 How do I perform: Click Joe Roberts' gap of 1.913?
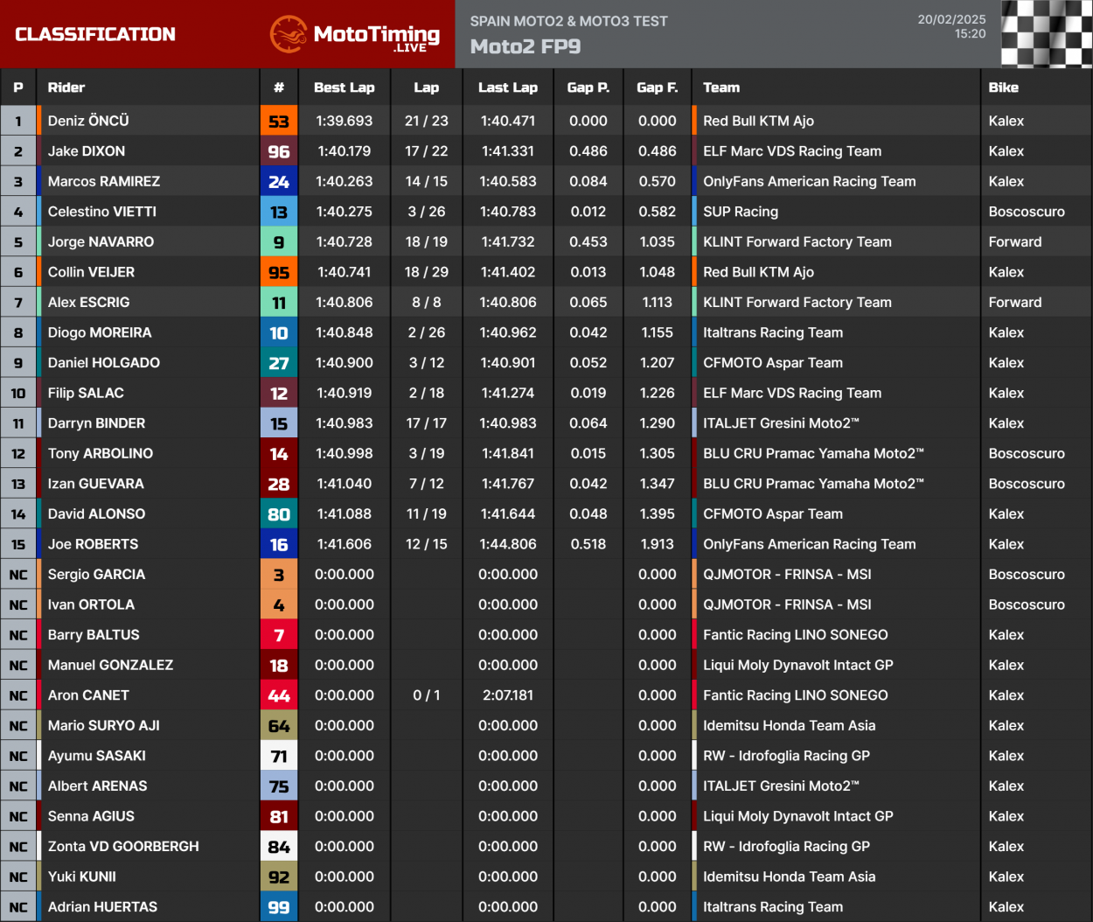[x=657, y=543]
